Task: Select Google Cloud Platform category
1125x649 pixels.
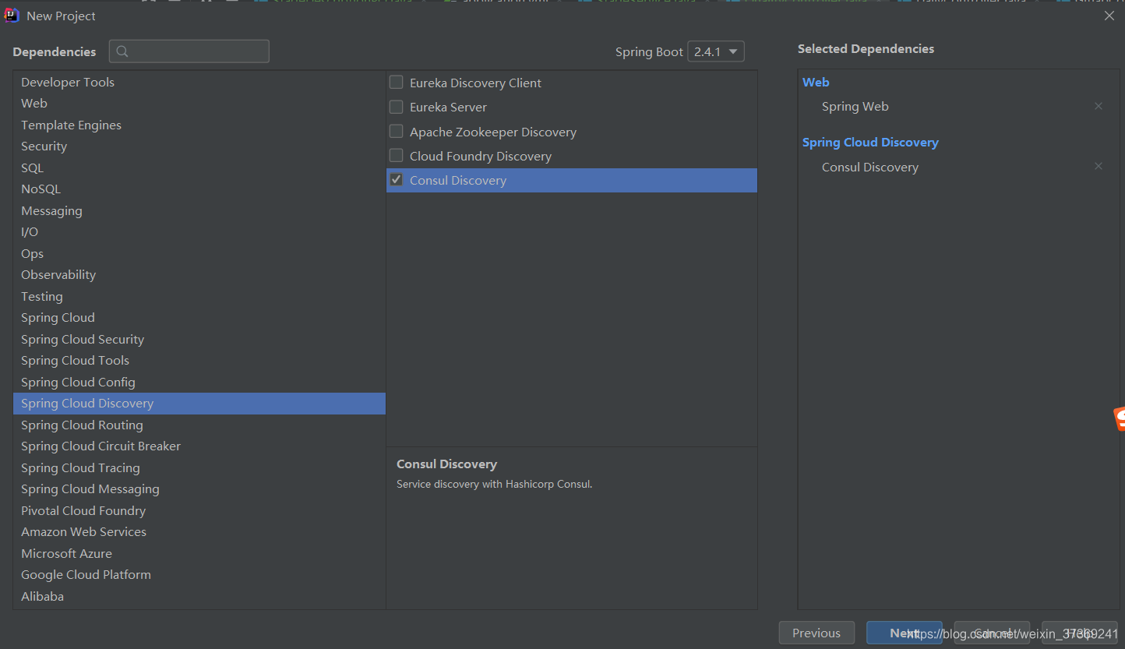Action: [199, 574]
